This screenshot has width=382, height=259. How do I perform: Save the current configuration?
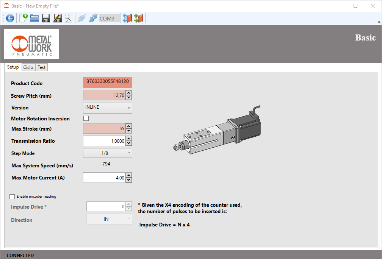pyautogui.click(x=45, y=18)
